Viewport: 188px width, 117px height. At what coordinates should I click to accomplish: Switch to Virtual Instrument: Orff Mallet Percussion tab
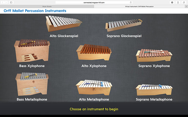tap(139, 6)
